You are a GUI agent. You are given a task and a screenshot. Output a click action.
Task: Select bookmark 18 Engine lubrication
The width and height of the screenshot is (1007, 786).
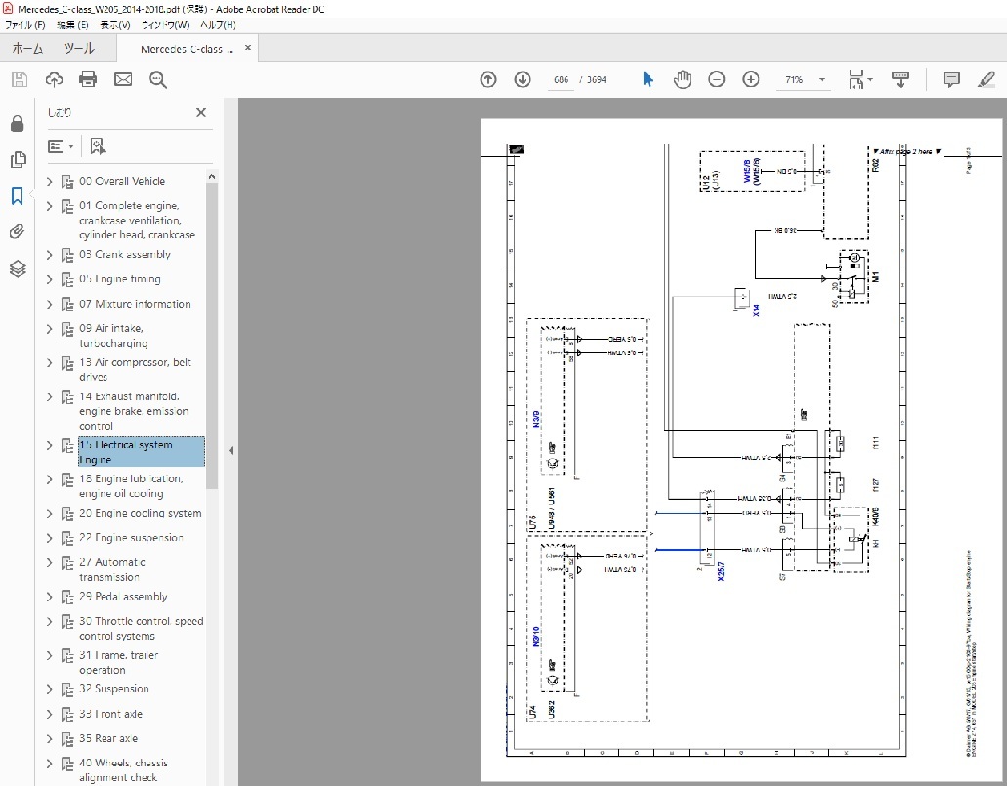131,486
